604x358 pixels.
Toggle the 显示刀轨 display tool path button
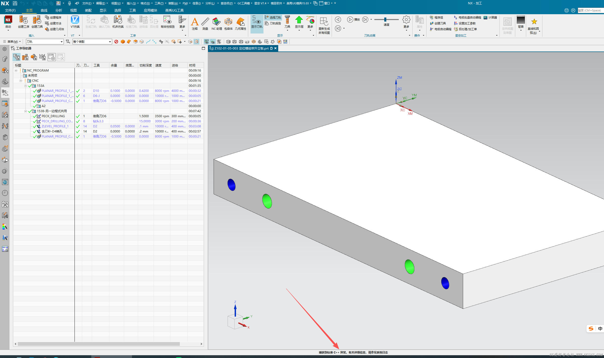click(x=257, y=22)
